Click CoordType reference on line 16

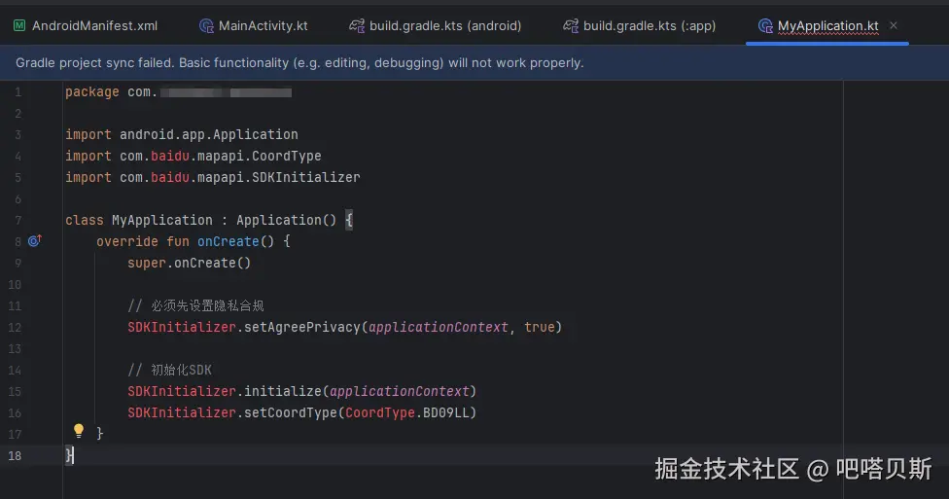[x=380, y=412]
